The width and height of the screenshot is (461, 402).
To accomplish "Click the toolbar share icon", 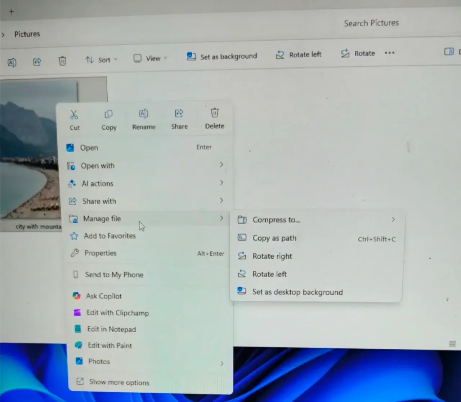I will [x=37, y=62].
